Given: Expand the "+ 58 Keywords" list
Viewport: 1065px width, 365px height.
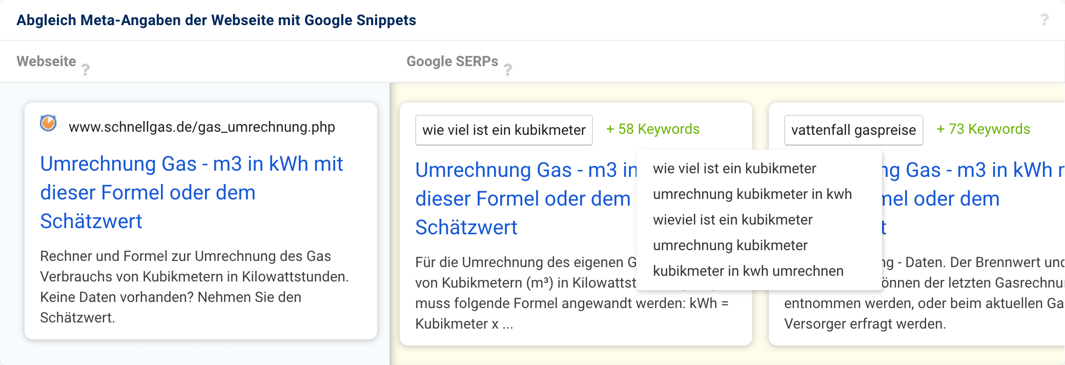Looking at the screenshot, I should [652, 129].
